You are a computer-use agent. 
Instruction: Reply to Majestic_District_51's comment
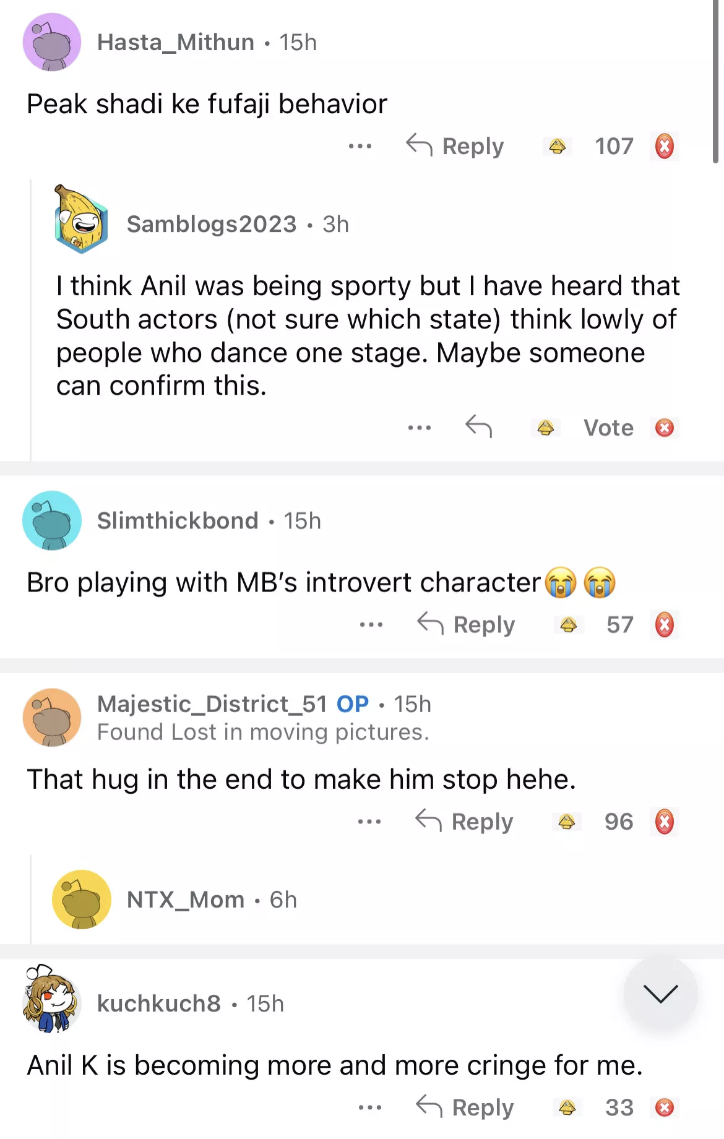coord(465,822)
